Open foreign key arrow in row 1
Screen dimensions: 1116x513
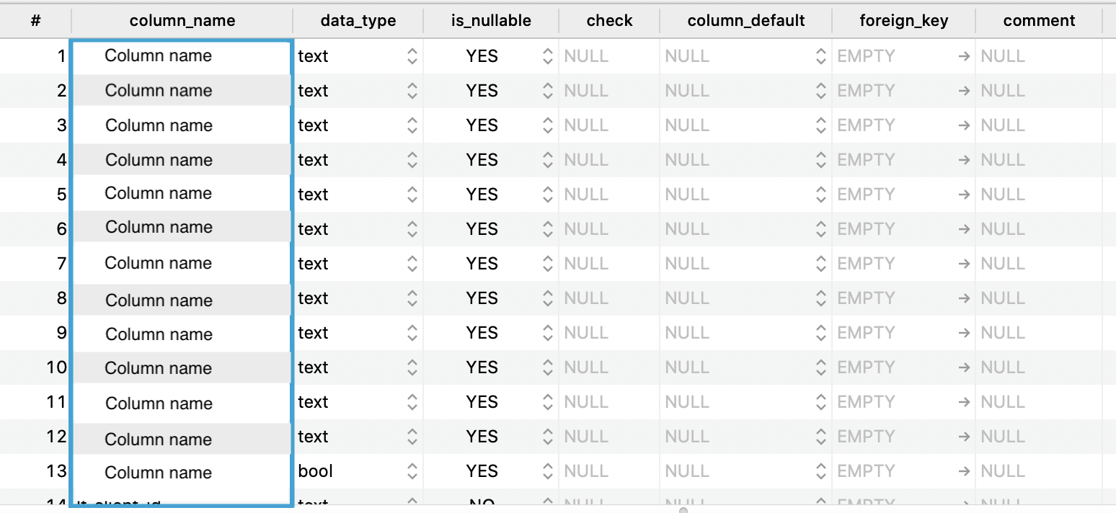964,56
